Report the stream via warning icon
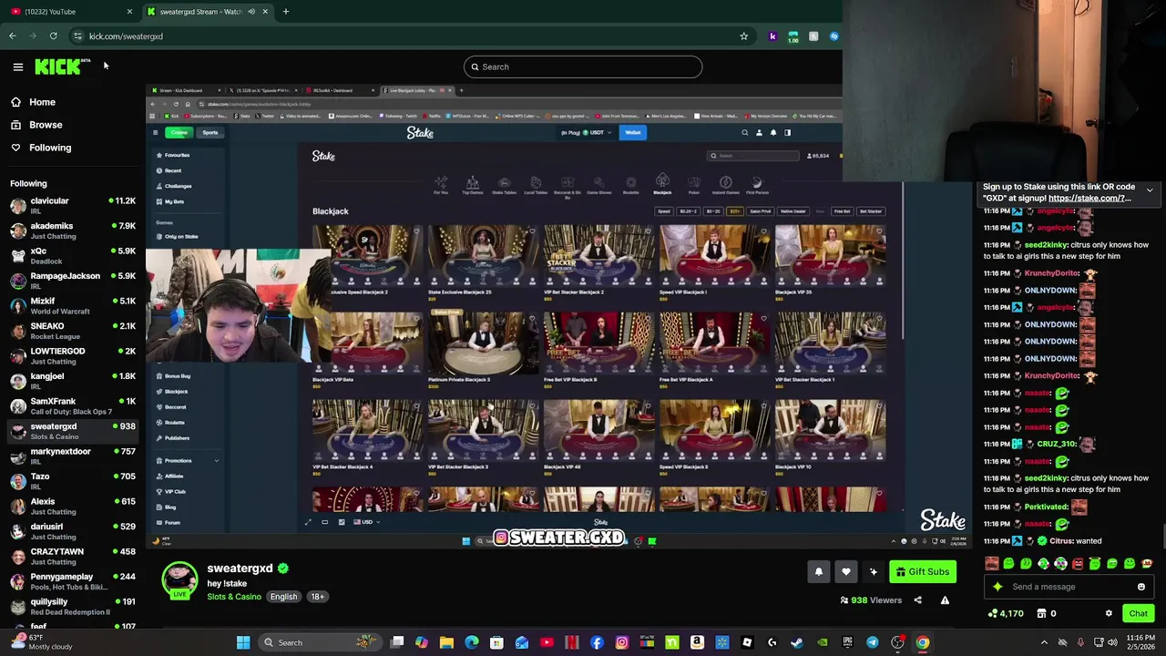 pos(945,600)
